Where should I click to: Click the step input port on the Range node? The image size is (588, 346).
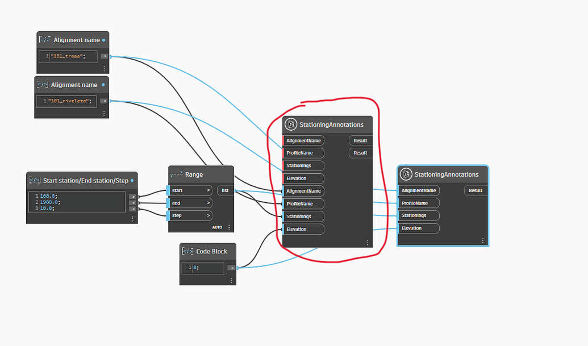coord(189,215)
